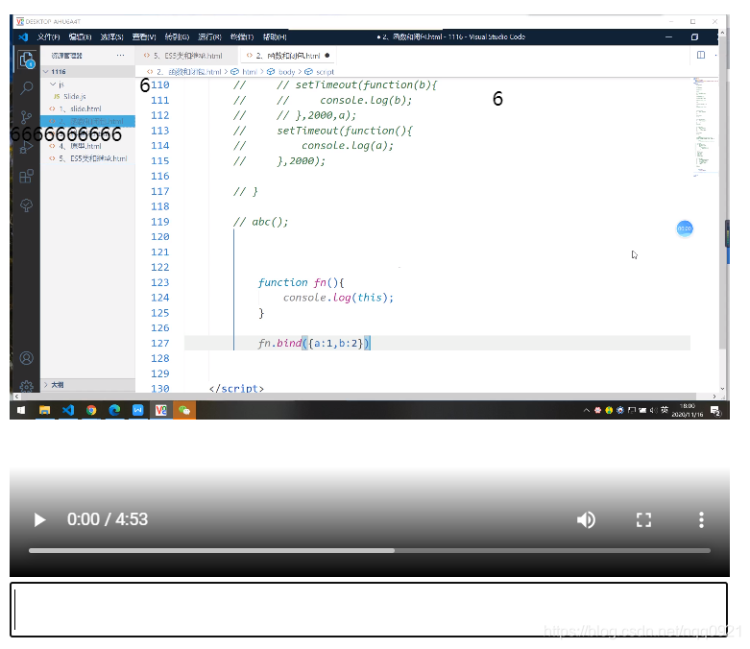Show hidden system tray icons
This screenshot has width=750, height=649.
point(587,410)
